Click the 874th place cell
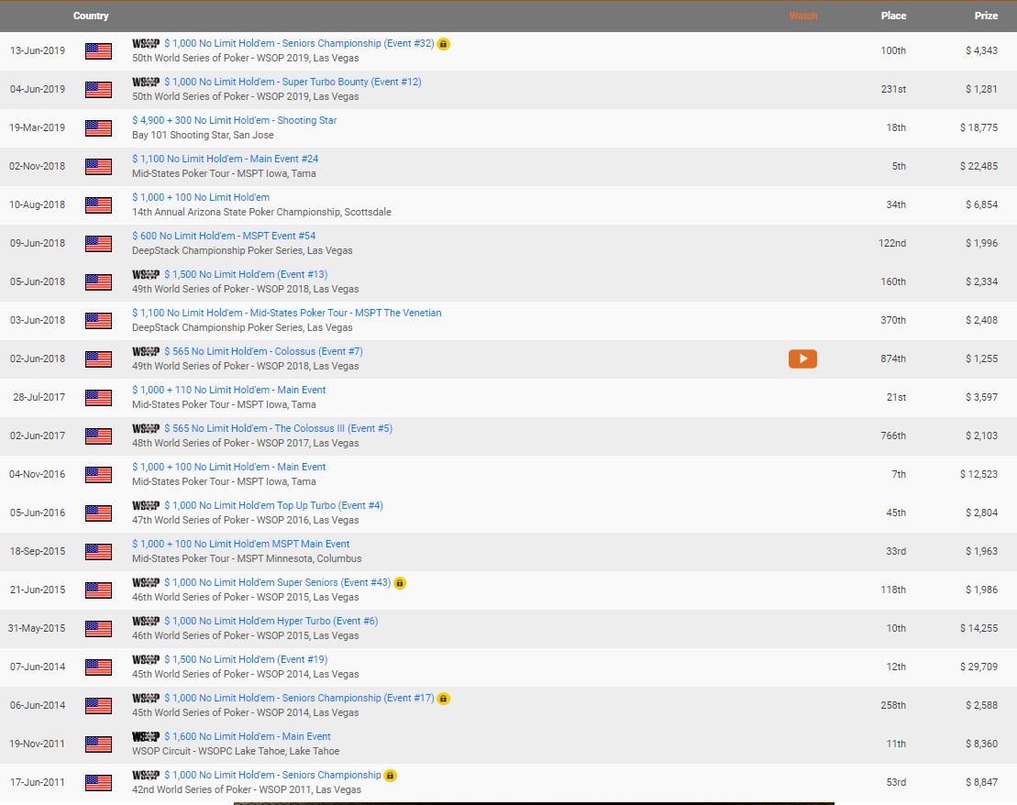This screenshot has width=1017, height=805. 893,358
